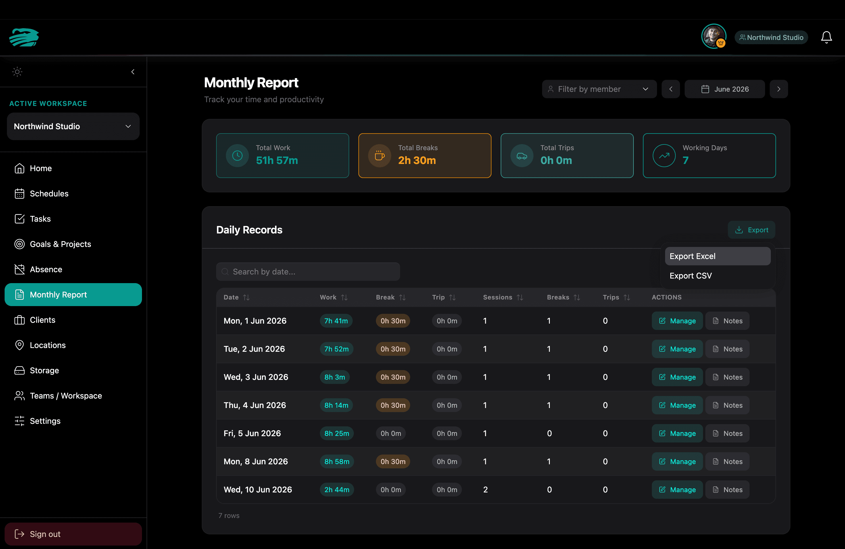Viewport: 845px width, 549px height.
Task: Sort by Trip column
Action: (444, 297)
